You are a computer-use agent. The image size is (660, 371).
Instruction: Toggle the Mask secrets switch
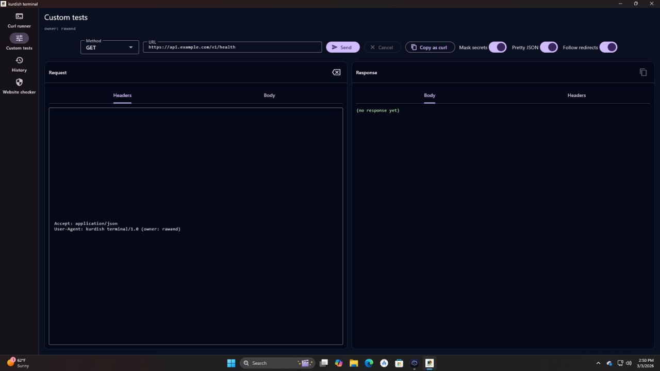coord(498,47)
